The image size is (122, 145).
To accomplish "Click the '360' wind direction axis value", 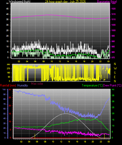I will [8, 65].
